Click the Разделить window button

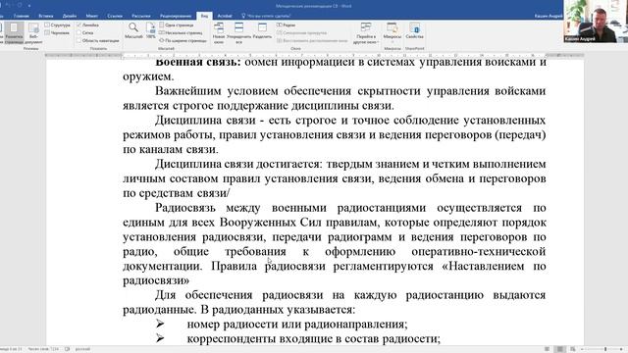tap(262, 30)
